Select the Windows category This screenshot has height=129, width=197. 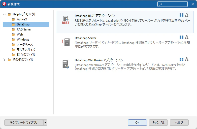pos(23,40)
